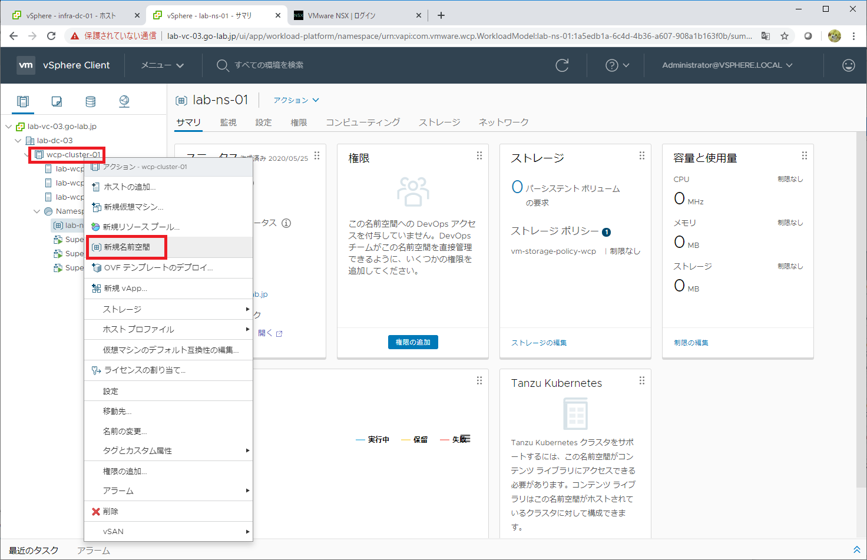Choose 名前の変更 in context menu
867x560 pixels.
168,431
